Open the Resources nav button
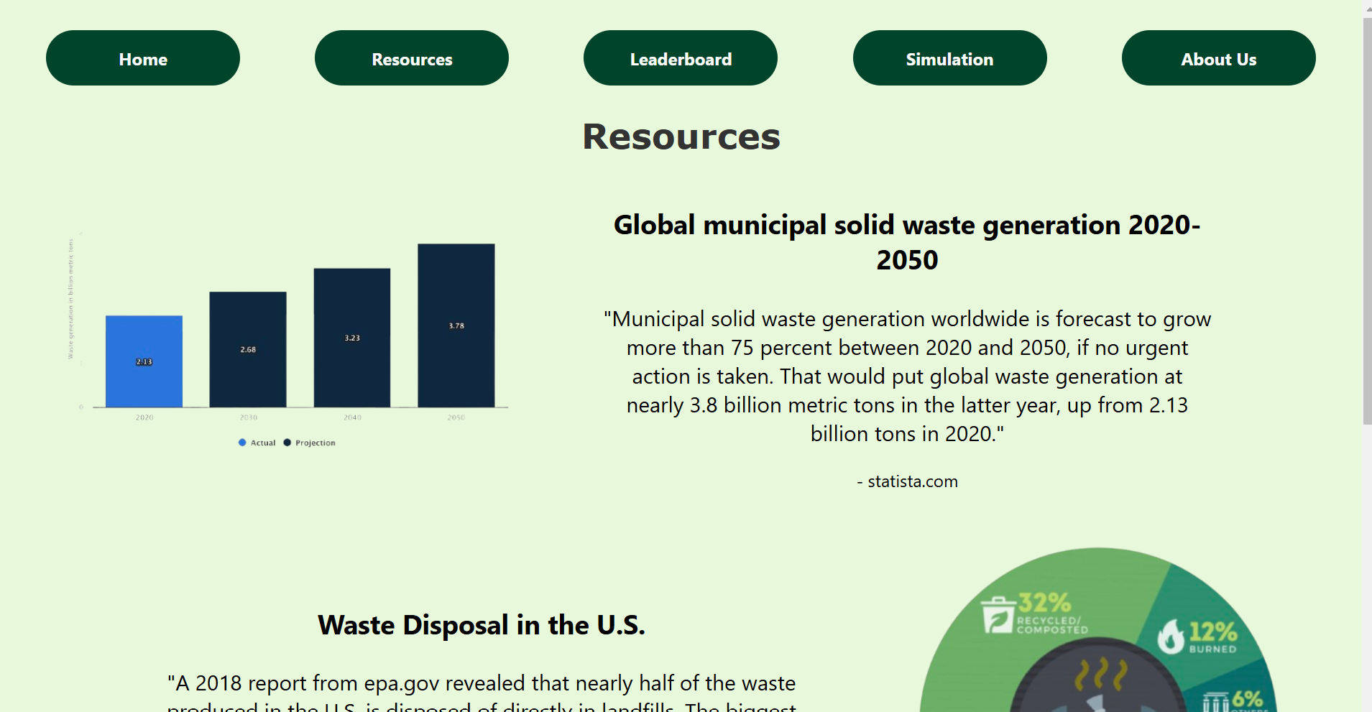The width and height of the screenshot is (1372, 712). (x=412, y=58)
